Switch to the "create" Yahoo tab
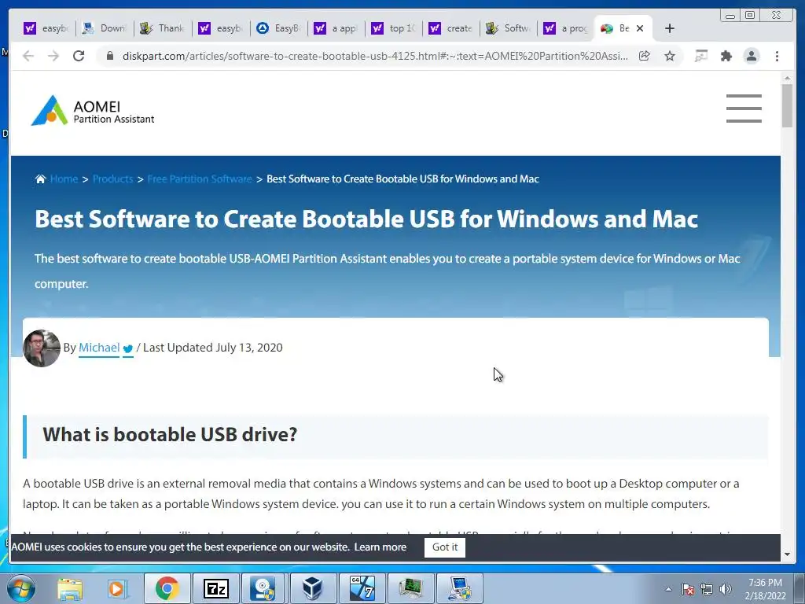 (x=451, y=28)
